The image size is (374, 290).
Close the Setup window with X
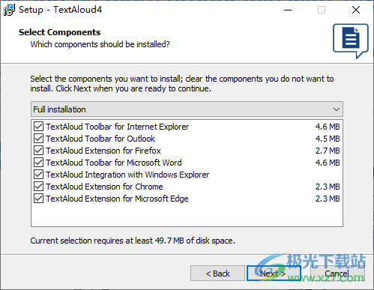(x=356, y=10)
